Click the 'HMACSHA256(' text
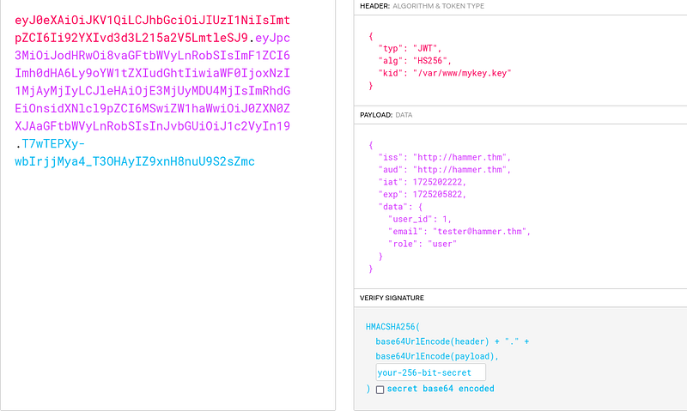This screenshot has height=411, width=687. pos(392,327)
